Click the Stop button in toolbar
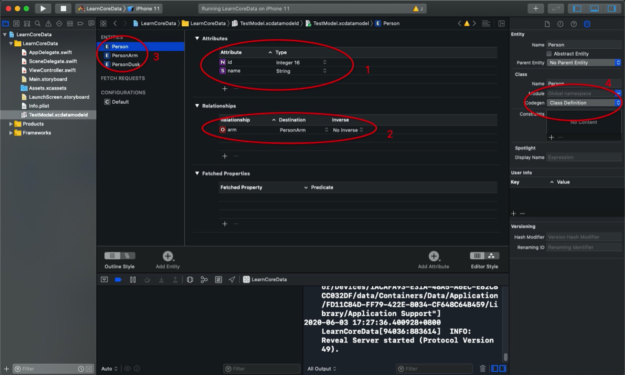This screenshot has height=375, width=625. tap(63, 8)
